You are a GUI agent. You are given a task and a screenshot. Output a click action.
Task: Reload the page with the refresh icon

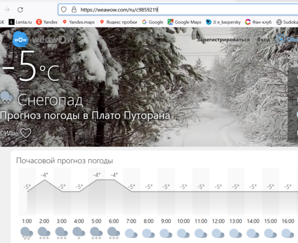click(20, 9)
